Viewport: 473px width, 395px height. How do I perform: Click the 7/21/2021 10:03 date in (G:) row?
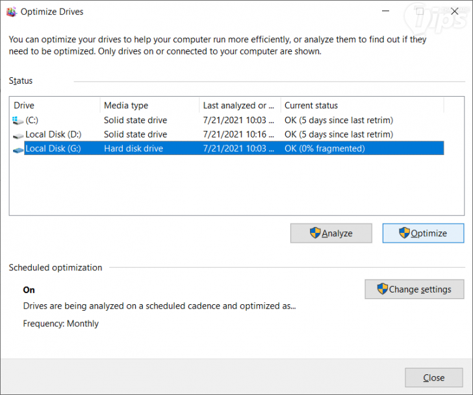(238, 149)
